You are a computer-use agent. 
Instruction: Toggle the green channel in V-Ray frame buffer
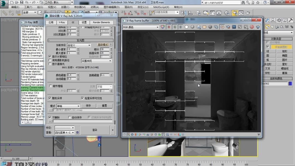[175, 27]
